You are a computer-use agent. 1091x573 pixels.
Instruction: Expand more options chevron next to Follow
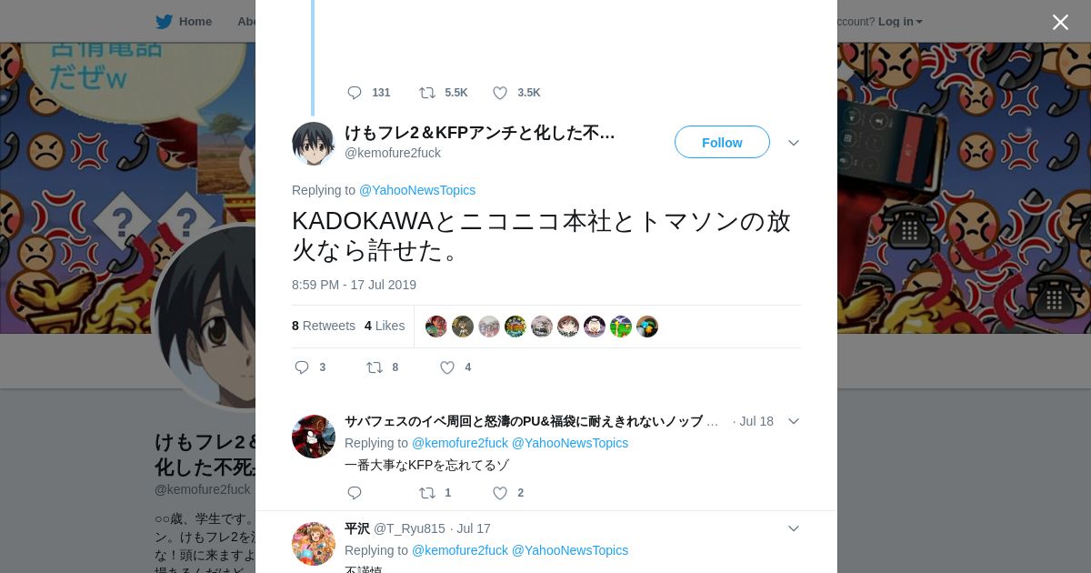pyautogui.click(x=794, y=143)
